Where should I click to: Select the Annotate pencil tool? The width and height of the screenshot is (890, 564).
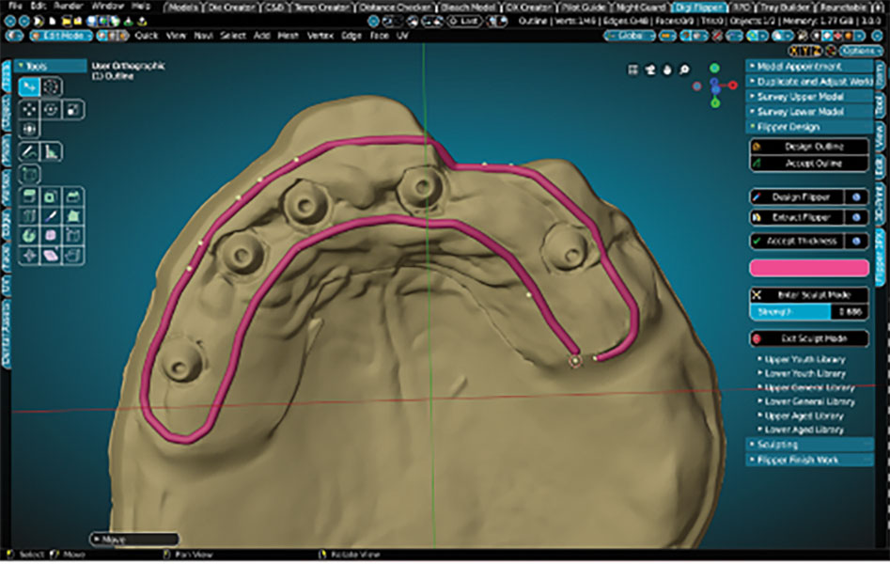[28, 150]
